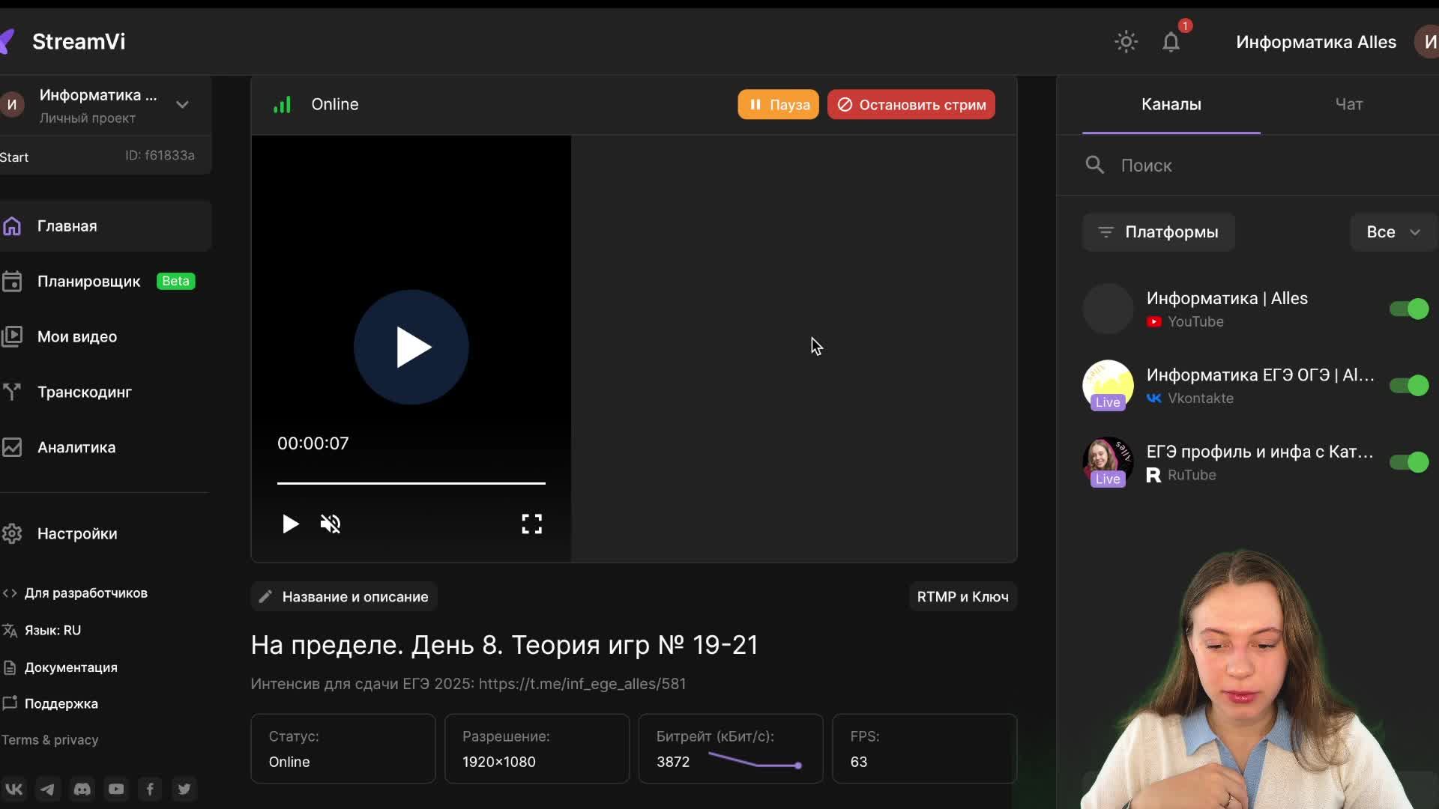Open Мои видео in the sidebar

(x=78, y=336)
